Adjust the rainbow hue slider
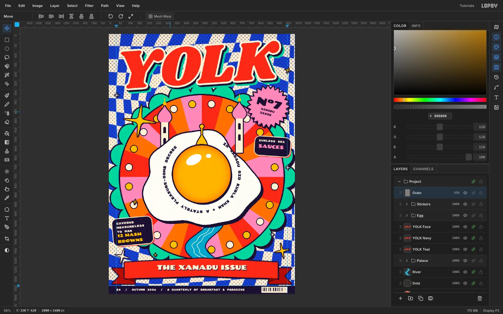 (x=440, y=100)
